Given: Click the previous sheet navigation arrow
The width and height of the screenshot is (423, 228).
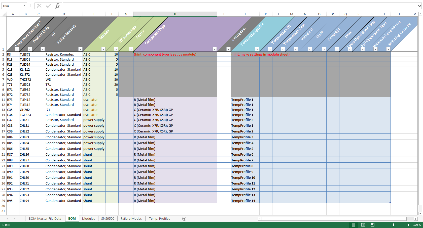Looking at the screenshot, I should tap(7, 219).
